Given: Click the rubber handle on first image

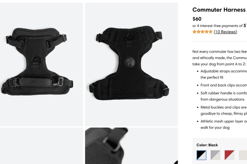Looking at the screenshot, I should 36,82.
